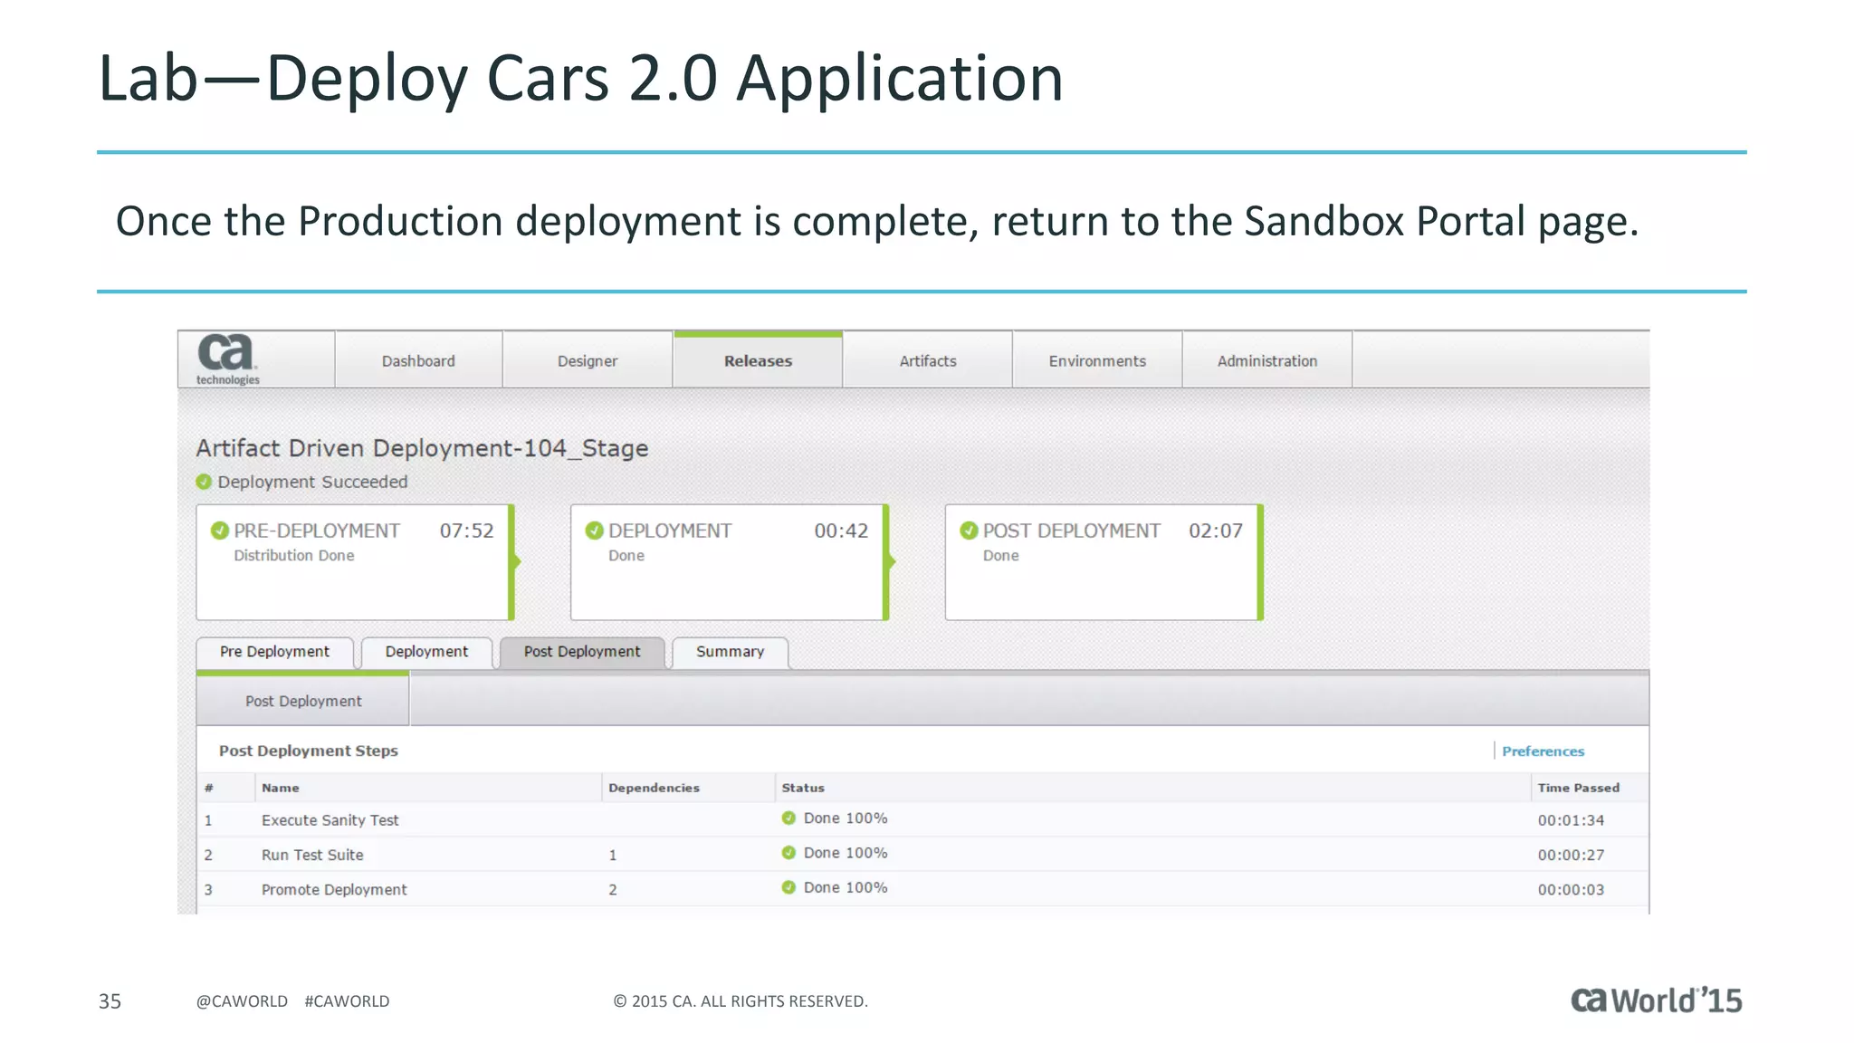Click the 00:00:03 time value
The height and width of the screenshot is (1043, 1854).
1571,890
